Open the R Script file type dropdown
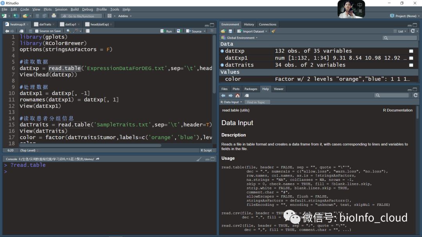Image resolution: width=422 pixels, height=237 pixels. 207,150
